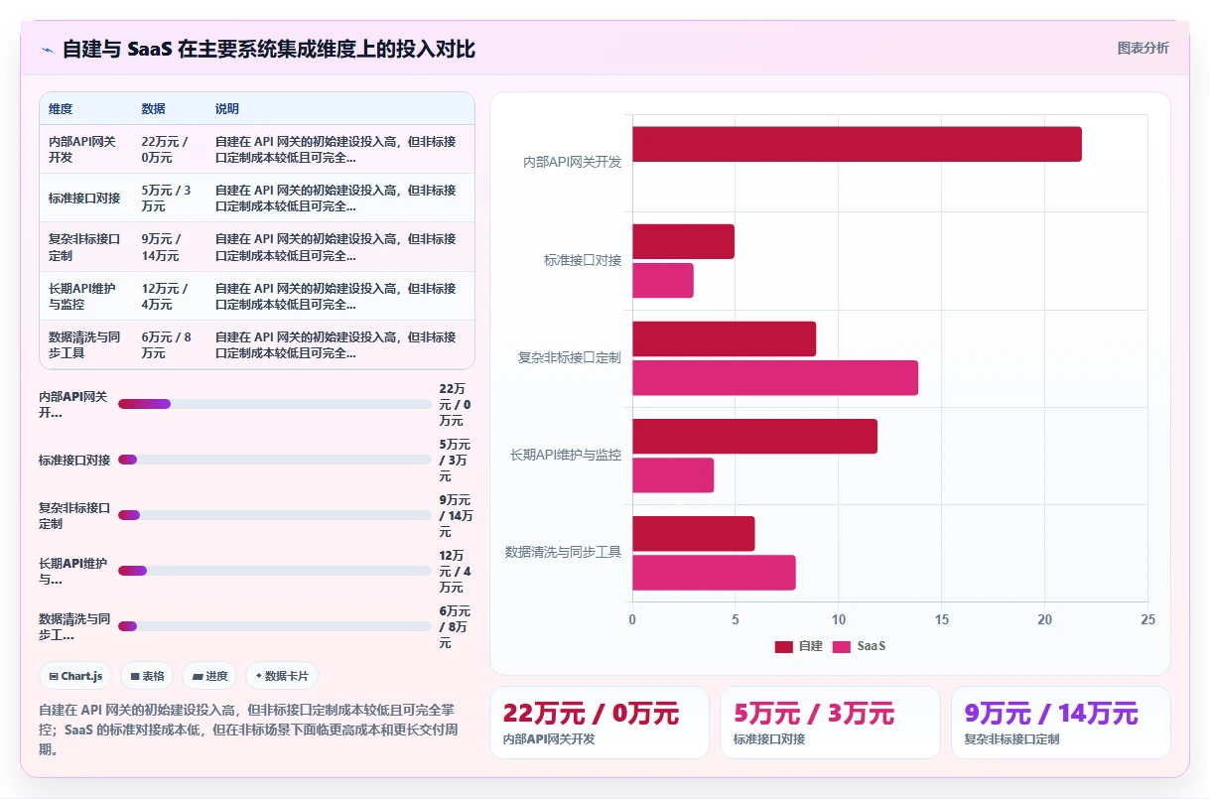
Task: Click the 表格 chip
Action: (x=147, y=676)
